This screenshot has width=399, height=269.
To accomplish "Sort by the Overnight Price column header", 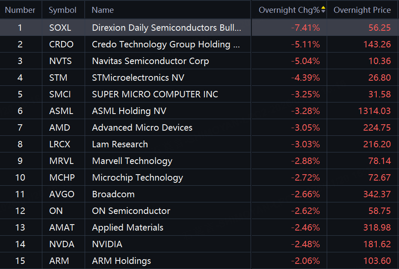I will [x=362, y=10].
